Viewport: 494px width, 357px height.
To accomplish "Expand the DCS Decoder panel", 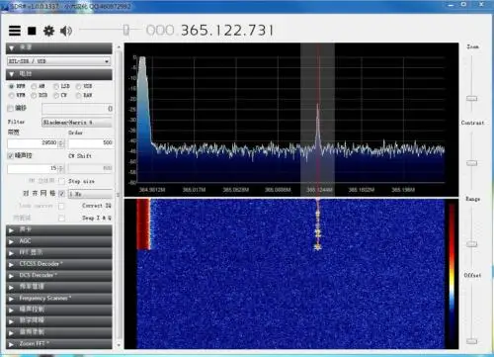I will [59, 276].
